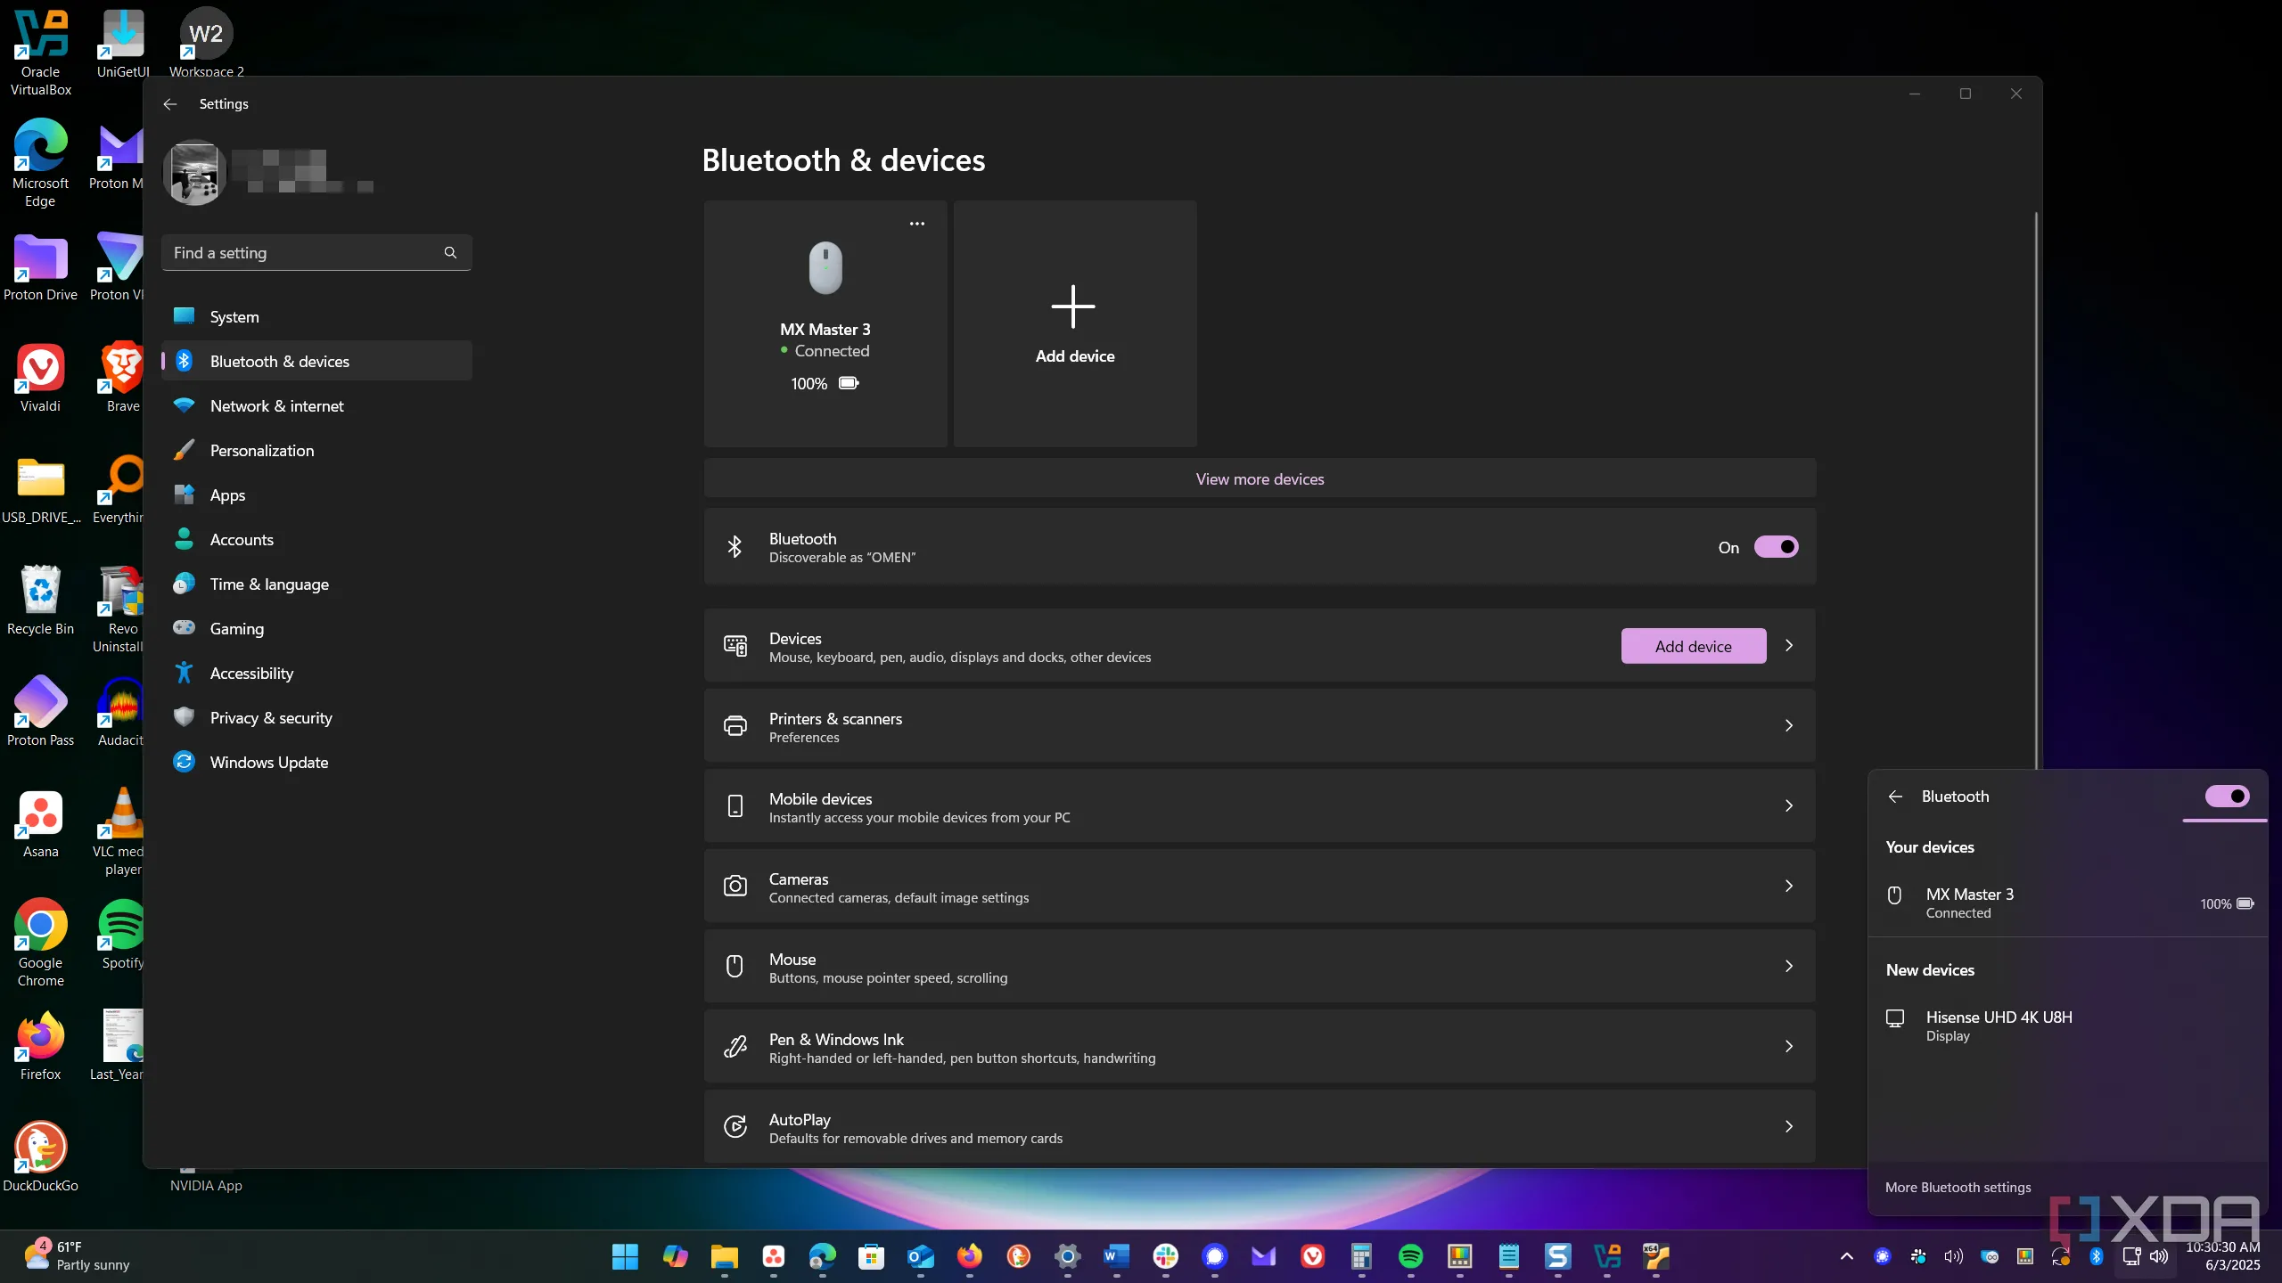Go to Apps settings category
The height and width of the screenshot is (1283, 2282).
click(x=316, y=494)
